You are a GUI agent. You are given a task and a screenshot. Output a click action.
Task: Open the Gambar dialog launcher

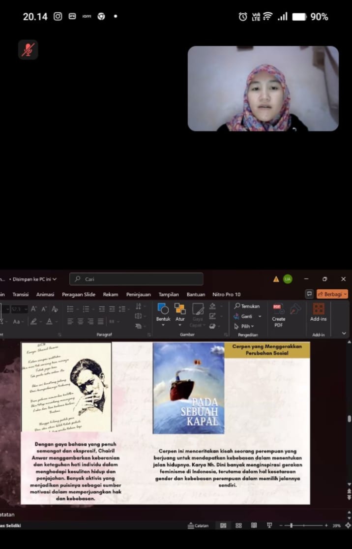coord(226,335)
